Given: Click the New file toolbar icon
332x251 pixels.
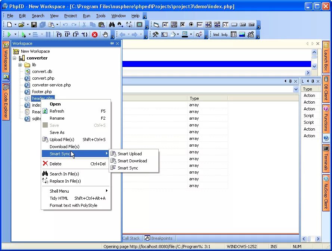Looking at the screenshot, I should [9, 25].
